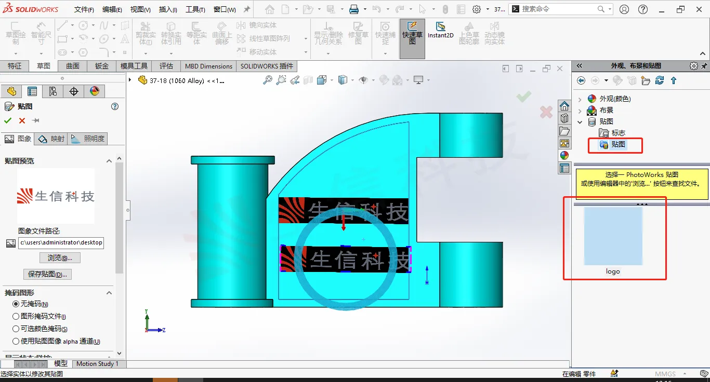Open Design Library tab in task pane
This screenshot has height=382, width=710.
[x=564, y=118]
